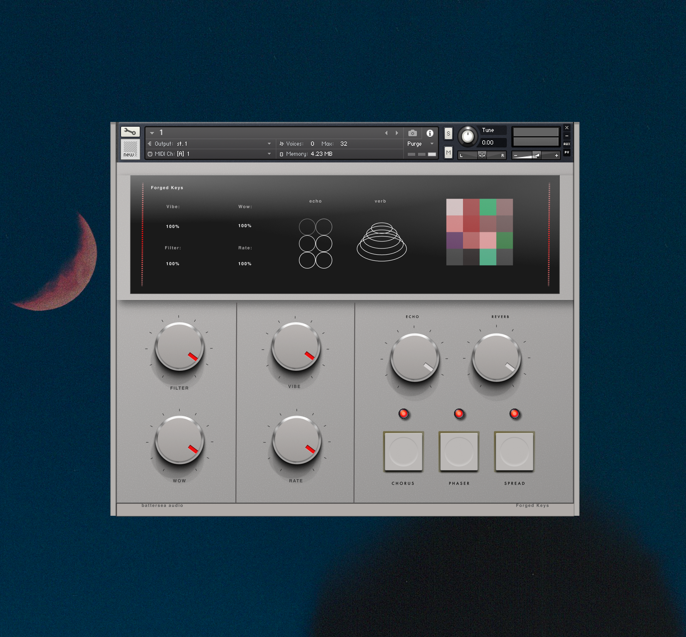
Task: Click the camera snapshot icon in the header
Action: tap(412, 133)
